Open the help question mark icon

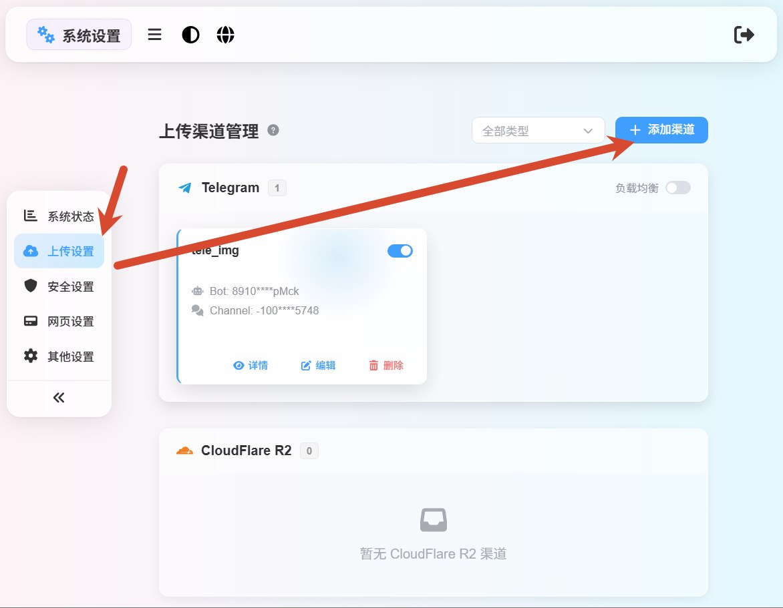pyautogui.click(x=273, y=130)
